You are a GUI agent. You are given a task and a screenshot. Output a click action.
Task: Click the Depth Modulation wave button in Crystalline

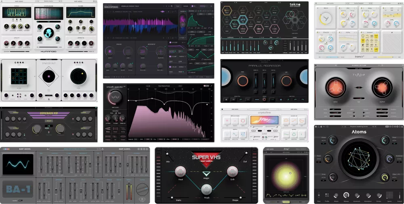(235, 135)
